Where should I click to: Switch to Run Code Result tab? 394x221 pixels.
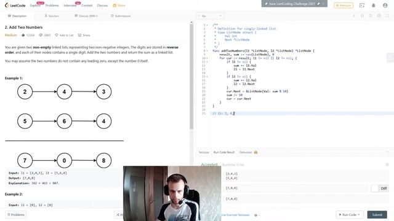coord(224,152)
